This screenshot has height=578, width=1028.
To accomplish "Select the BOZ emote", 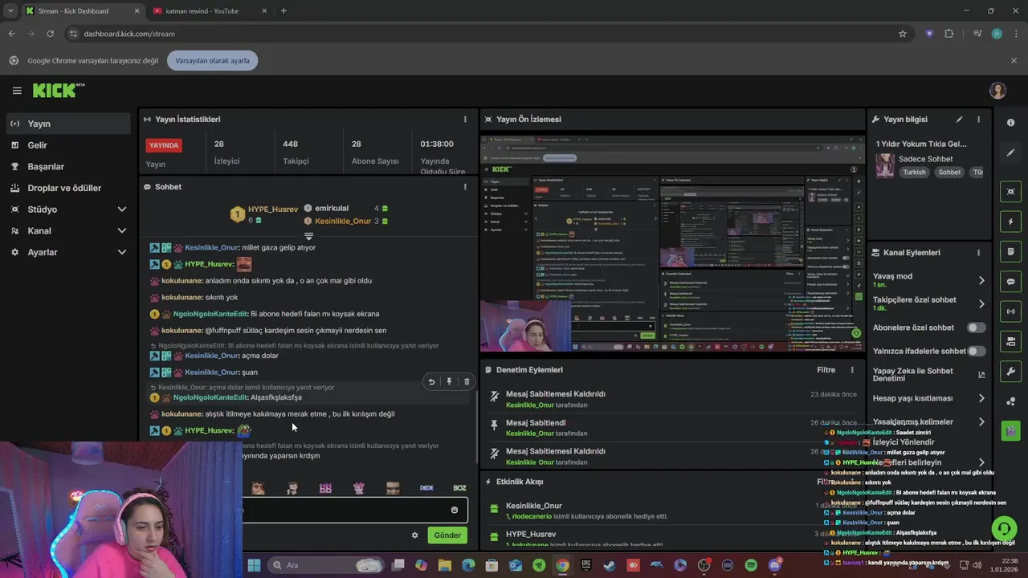I will click(x=459, y=488).
